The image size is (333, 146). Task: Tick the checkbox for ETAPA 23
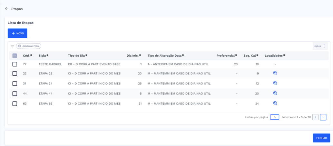[15, 73]
